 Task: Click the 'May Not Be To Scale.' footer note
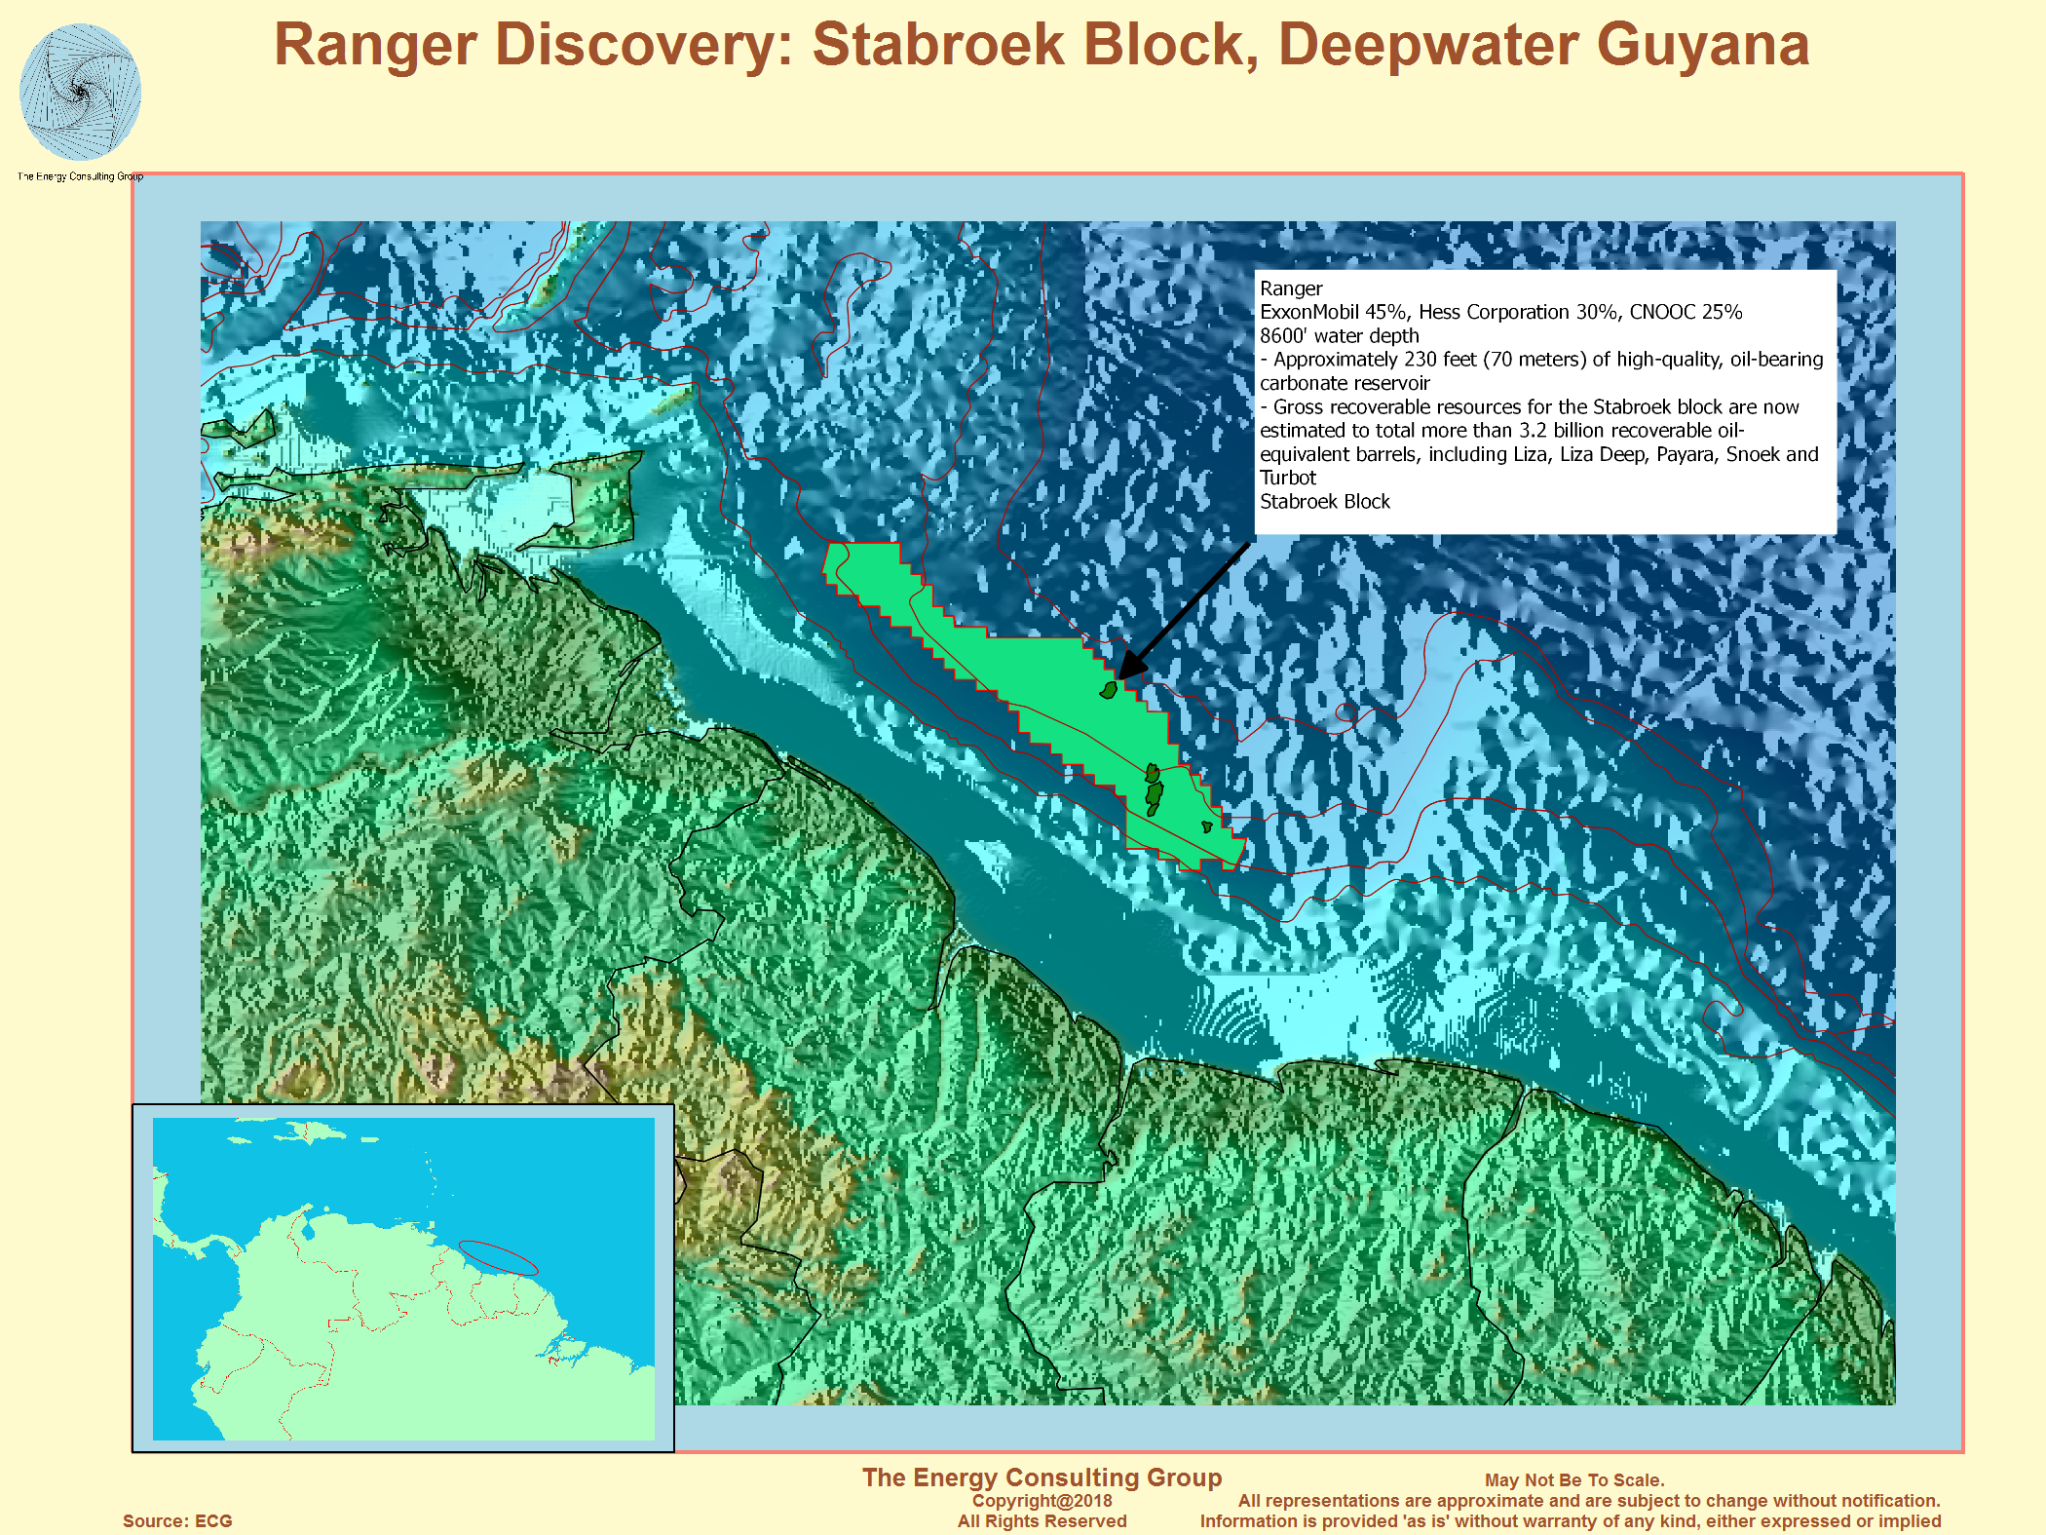1574,1480
